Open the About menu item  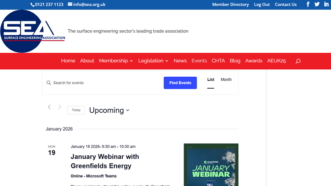[87, 61]
